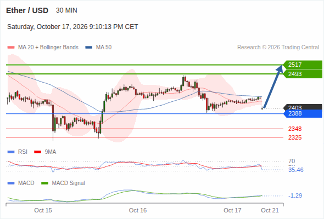Click the RSI blue legend swatch

coord(11,152)
